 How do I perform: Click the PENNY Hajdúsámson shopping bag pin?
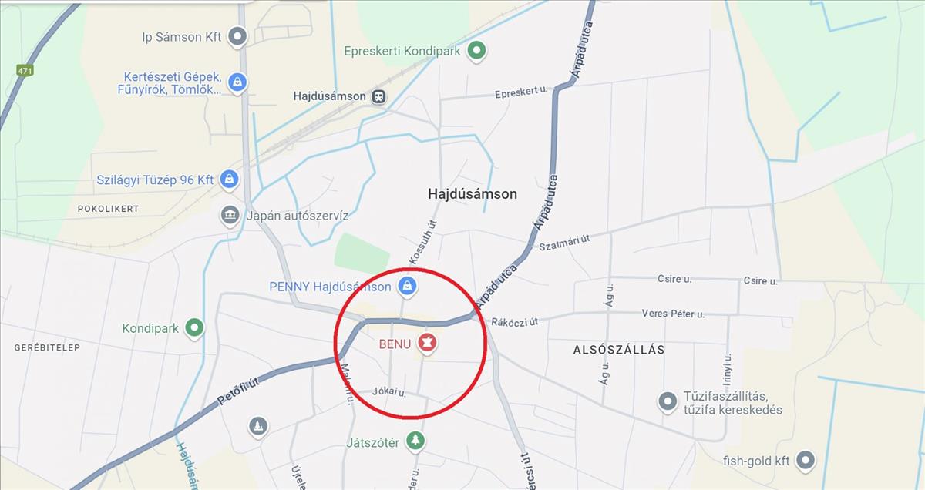pyautogui.click(x=407, y=287)
